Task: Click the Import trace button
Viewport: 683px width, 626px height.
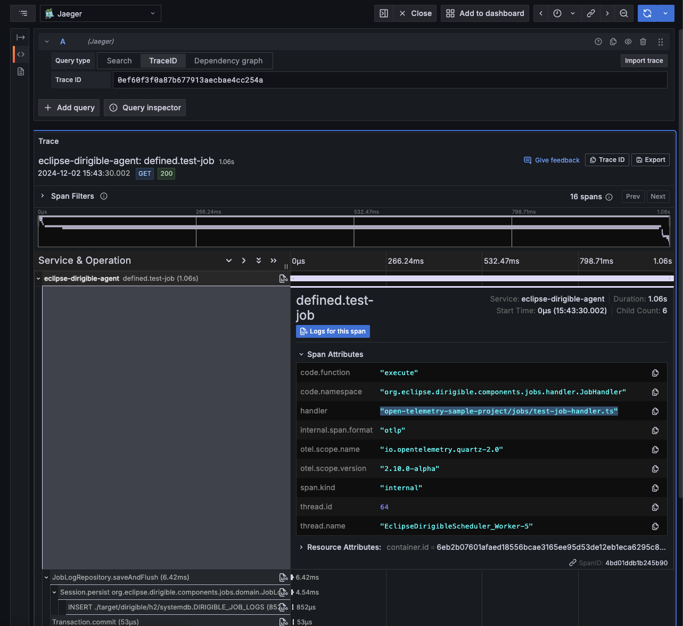Action: point(644,61)
